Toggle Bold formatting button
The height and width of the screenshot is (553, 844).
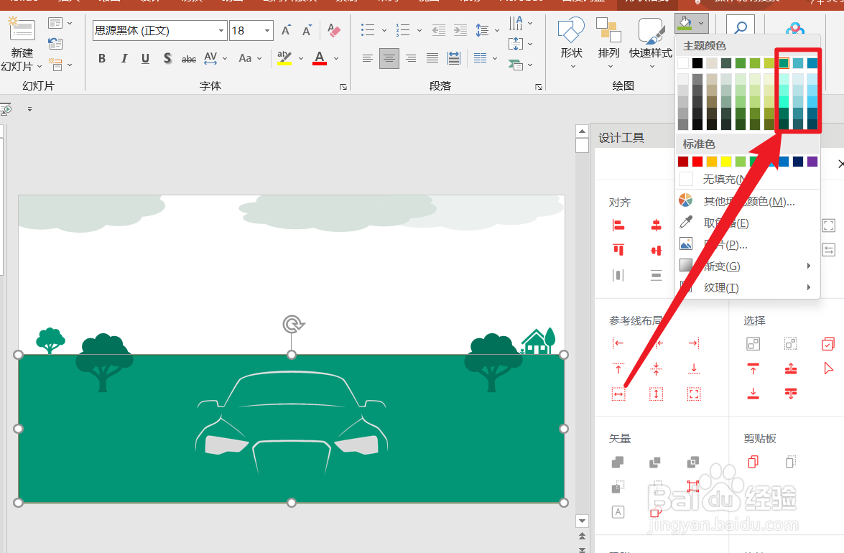pyautogui.click(x=102, y=58)
